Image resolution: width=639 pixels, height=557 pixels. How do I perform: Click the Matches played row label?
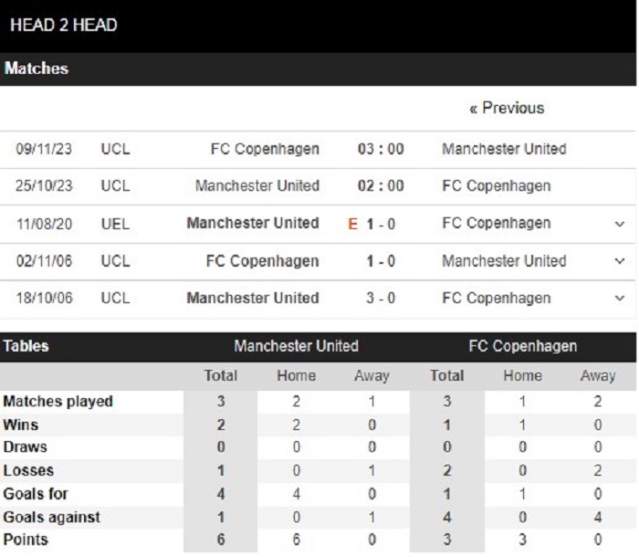click(x=58, y=401)
